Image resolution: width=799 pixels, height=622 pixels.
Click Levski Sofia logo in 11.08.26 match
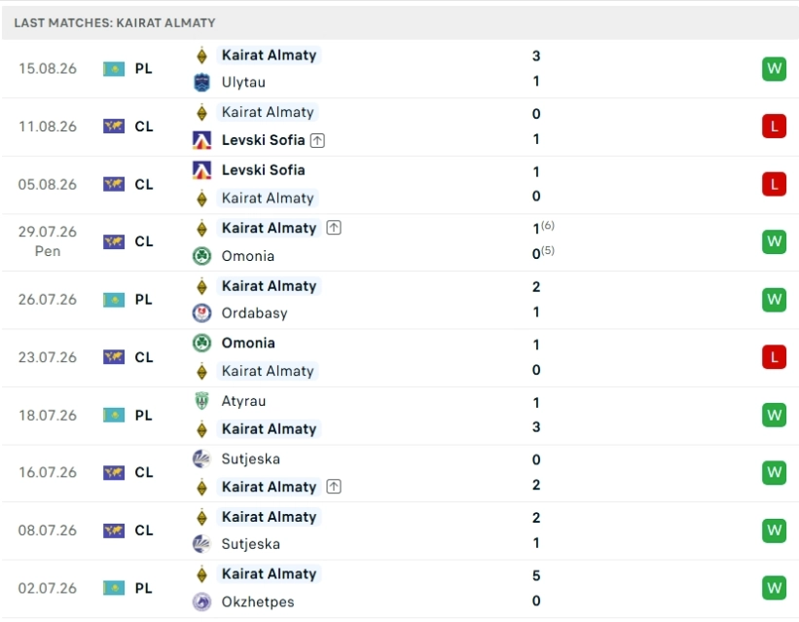(201, 140)
